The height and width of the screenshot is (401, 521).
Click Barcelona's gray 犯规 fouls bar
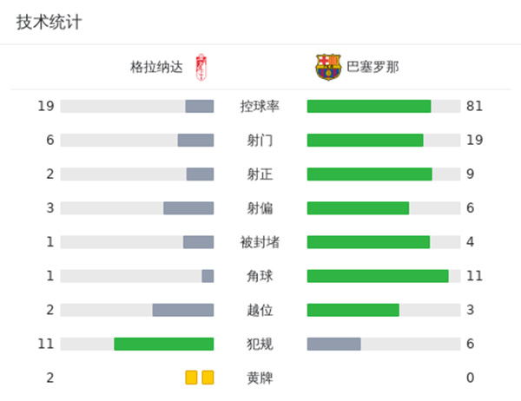333,344
